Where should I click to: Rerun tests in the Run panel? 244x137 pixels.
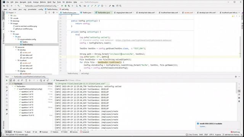pyautogui.click(x=7, y=80)
